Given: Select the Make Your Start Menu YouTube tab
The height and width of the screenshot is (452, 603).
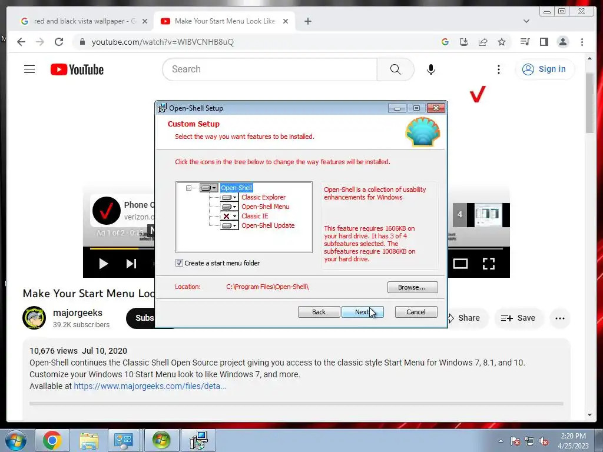Looking at the screenshot, I should [224, 21].
